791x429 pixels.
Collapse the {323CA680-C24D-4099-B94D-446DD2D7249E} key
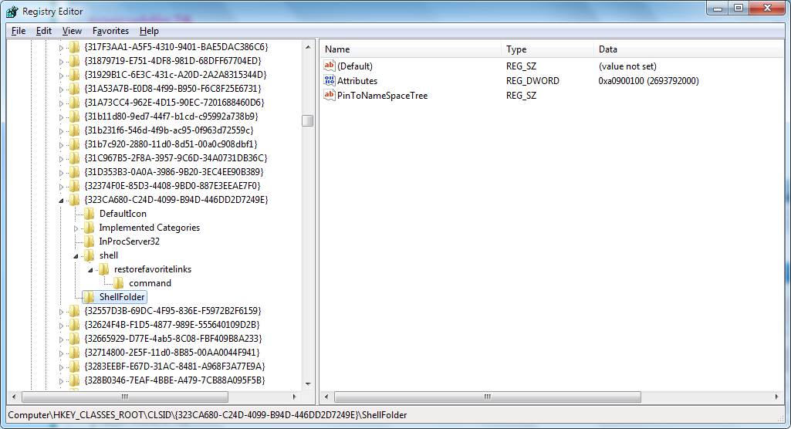(x=61, y=201)
